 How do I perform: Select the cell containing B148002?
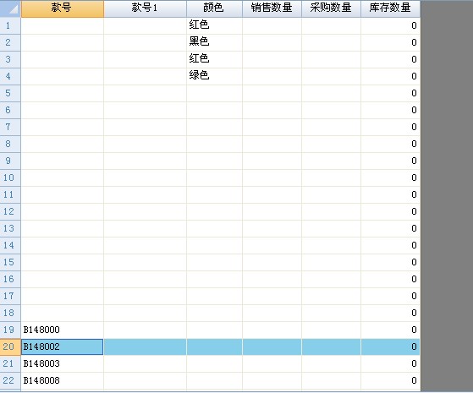coord(62,347)
